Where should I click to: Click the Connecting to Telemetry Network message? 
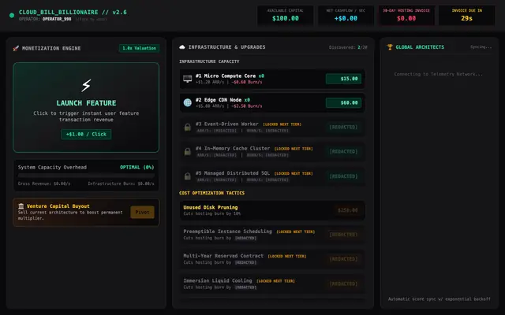click(439, 74)
